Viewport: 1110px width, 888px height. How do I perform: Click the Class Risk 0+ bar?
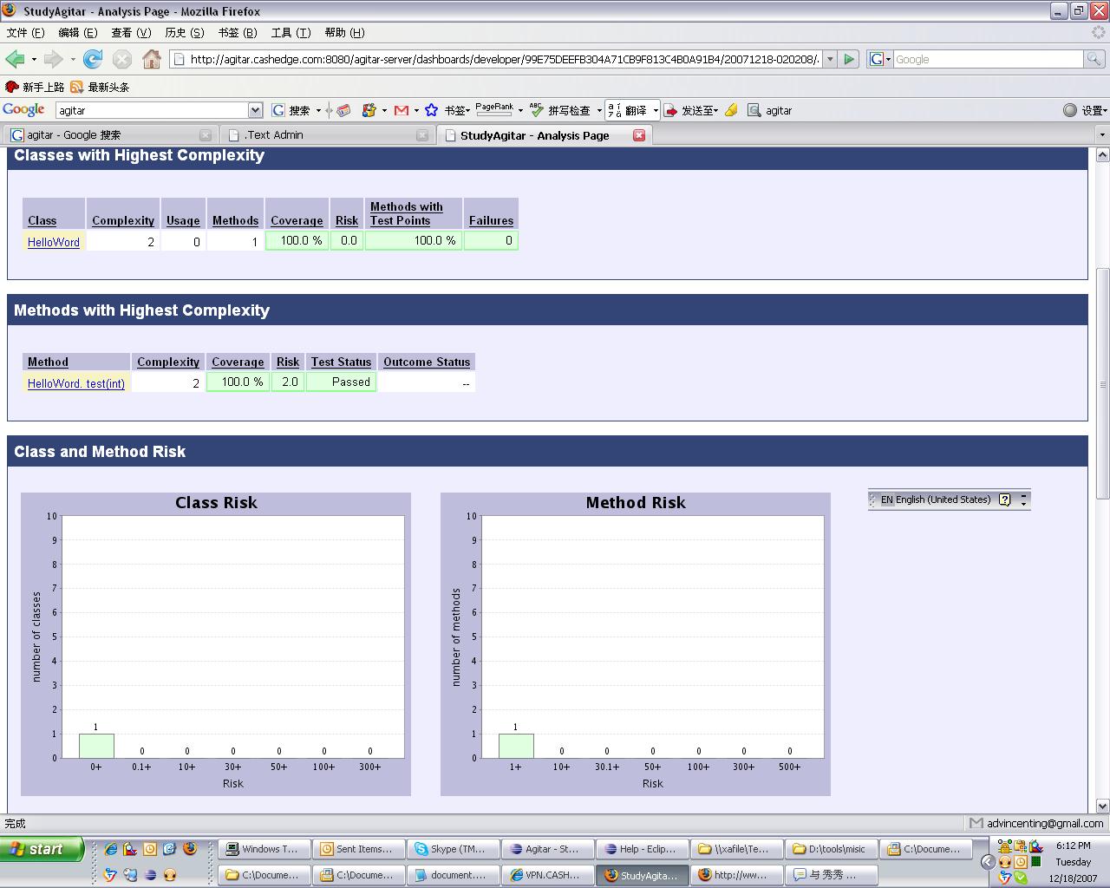tap(96, 746)
